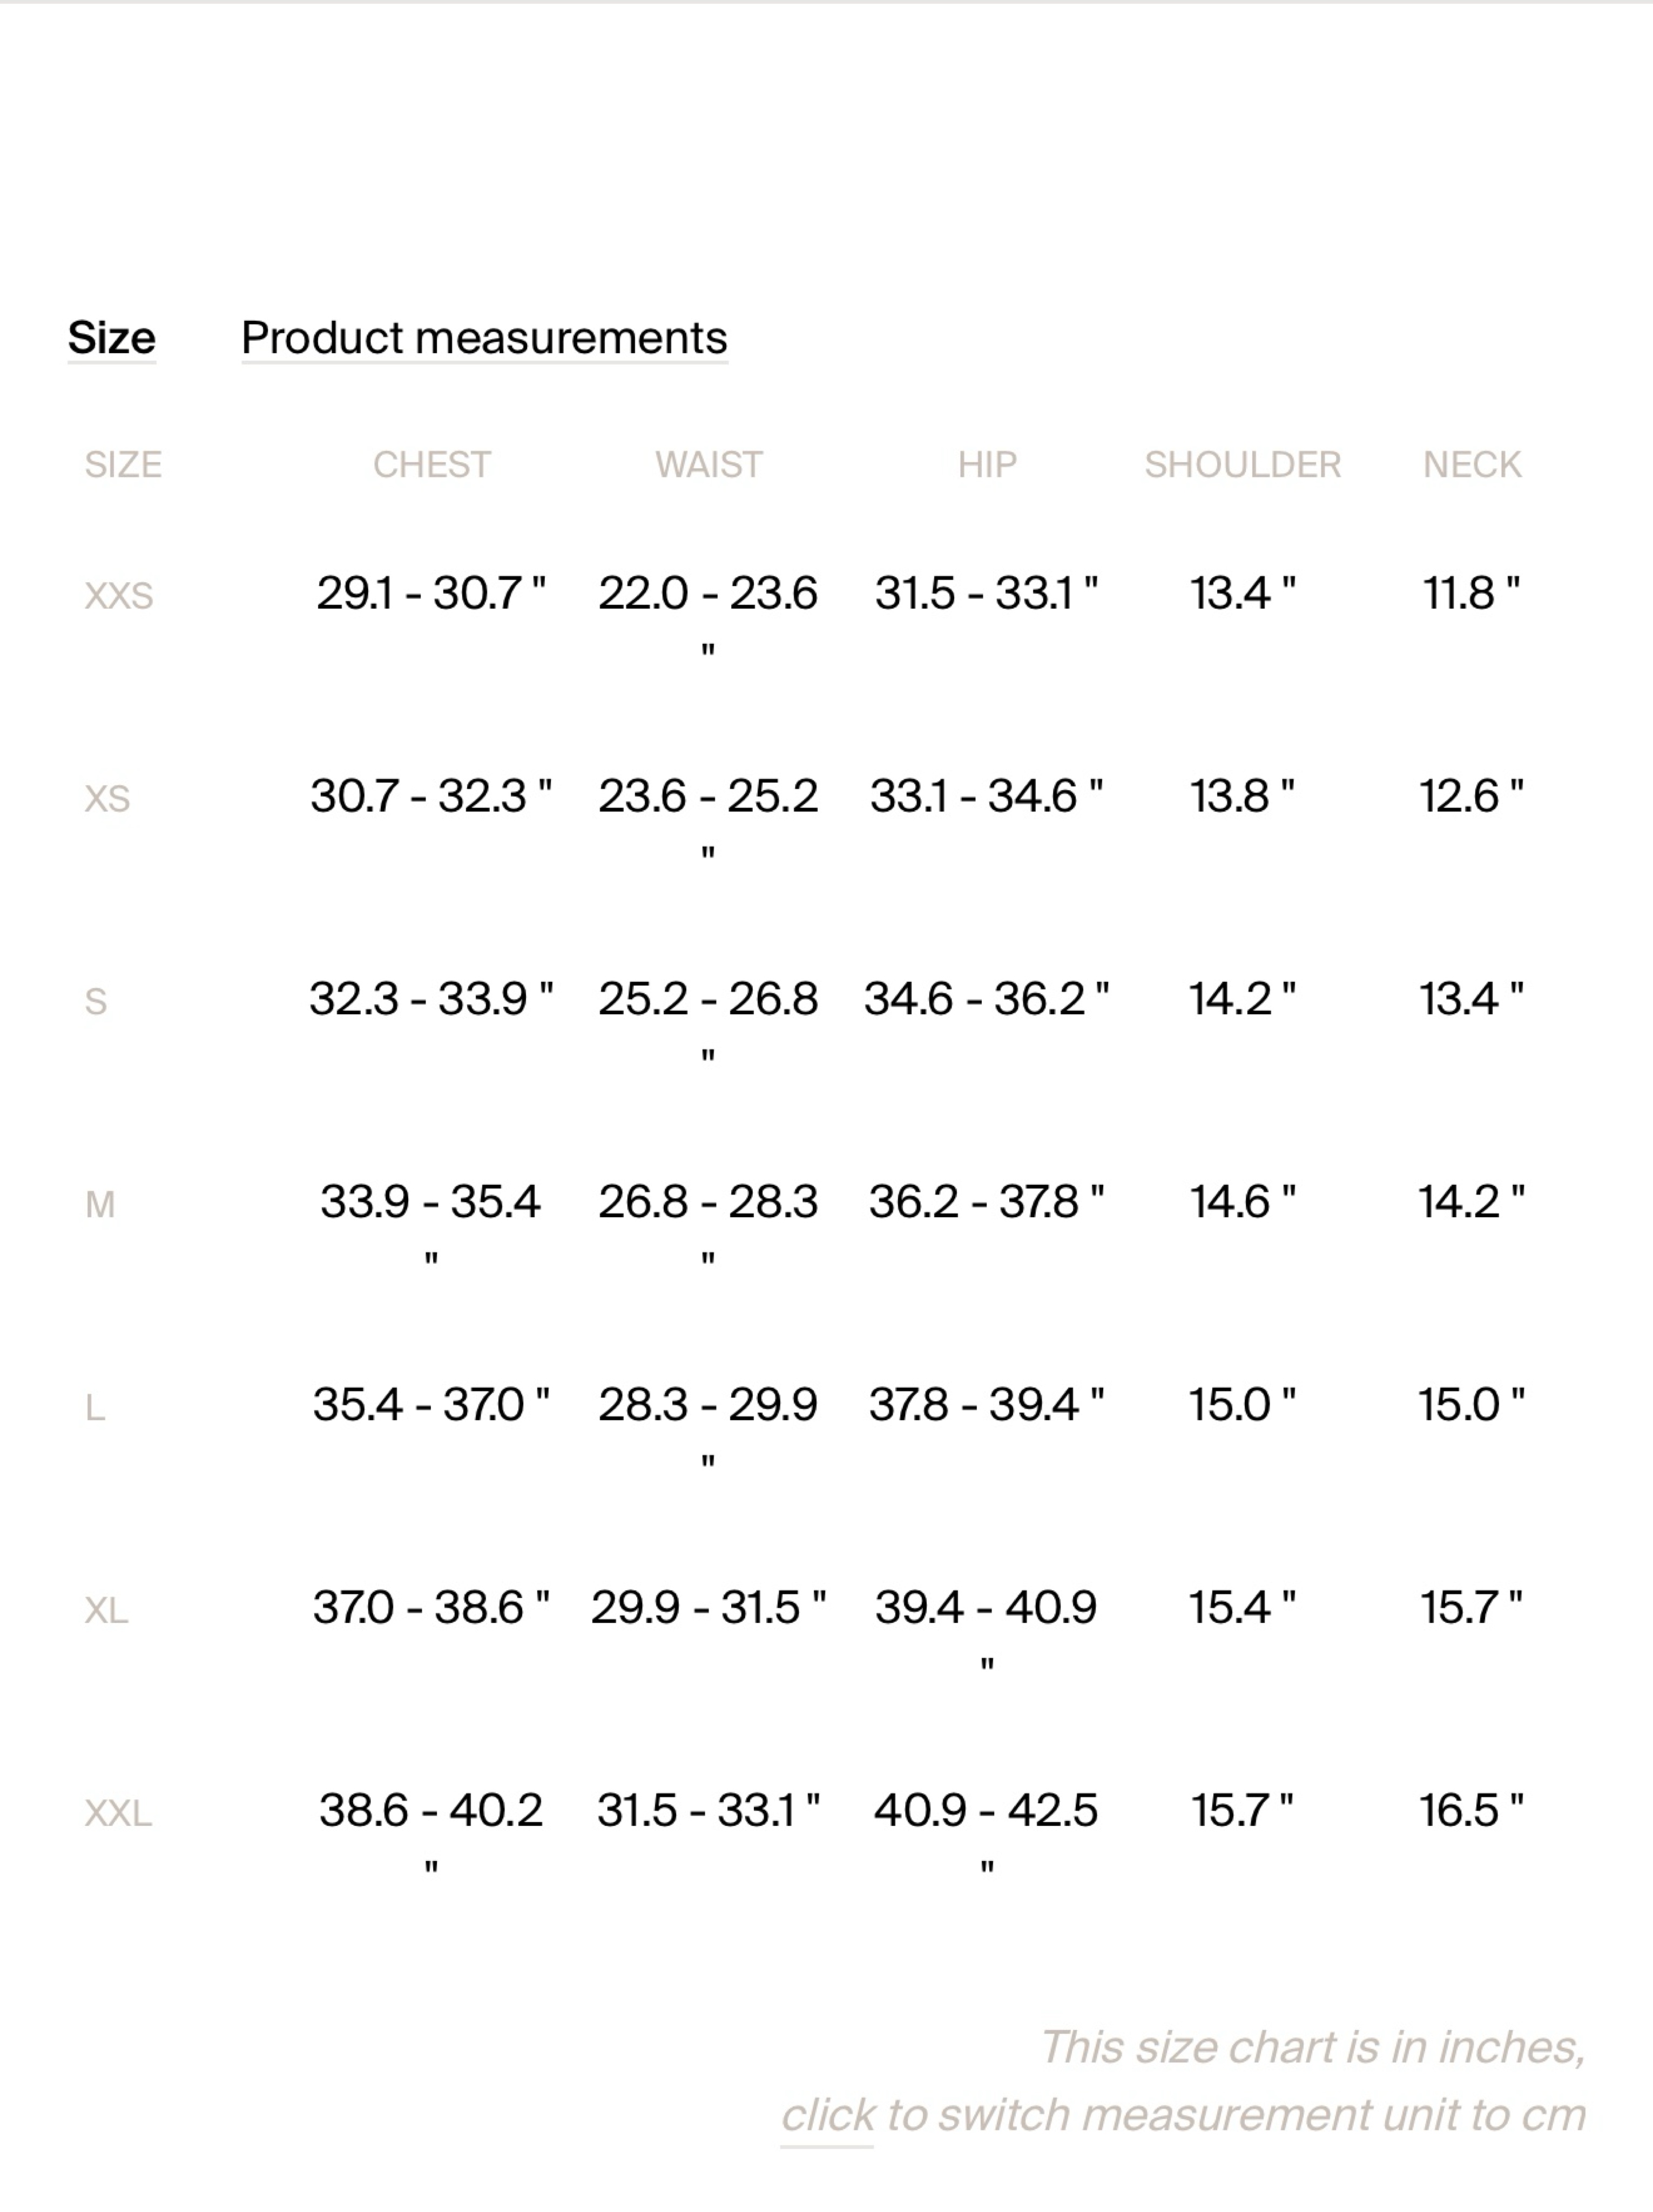1653x2212 pixels.
Task: Click the CHEST column header
Action: (432, 465)
